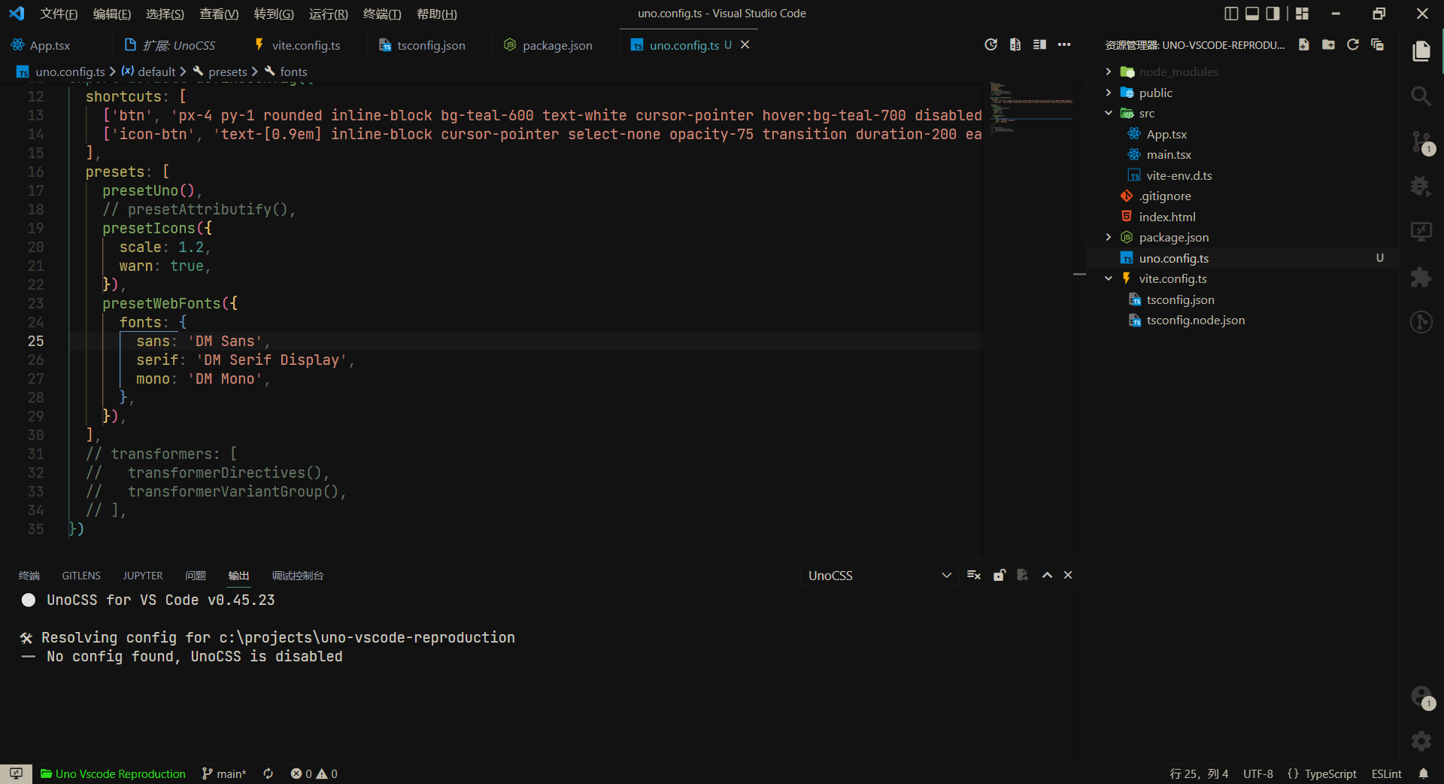Viewport: 1444px width, 784px height.
Task: Refresh the Explorer file tree
Action: click(x=1353, y=45)
